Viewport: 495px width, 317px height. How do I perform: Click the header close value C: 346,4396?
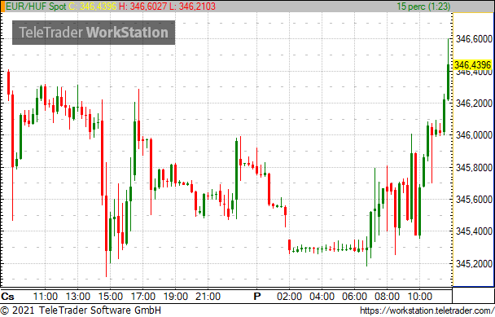[x=93, y=7]
